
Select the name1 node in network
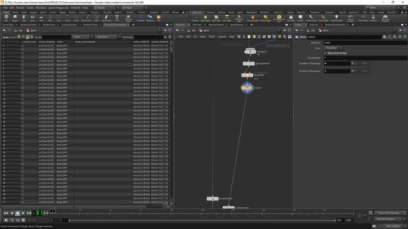click(x=247, y=88)
